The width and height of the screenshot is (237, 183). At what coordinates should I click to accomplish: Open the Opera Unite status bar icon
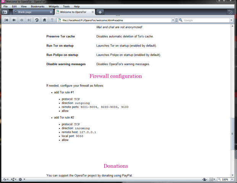[13, 179]
